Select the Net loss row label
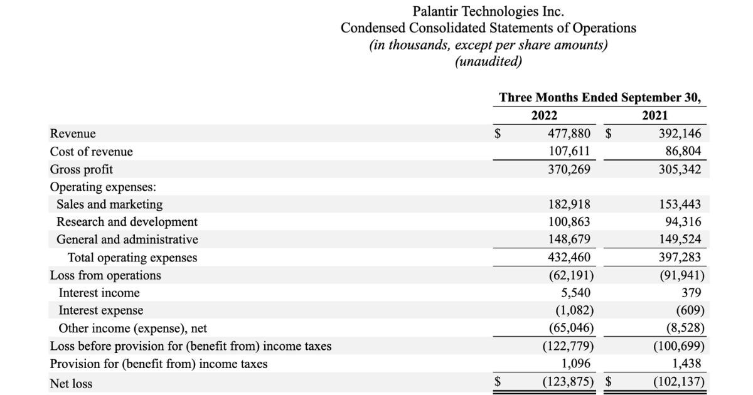 coord(71,383)
